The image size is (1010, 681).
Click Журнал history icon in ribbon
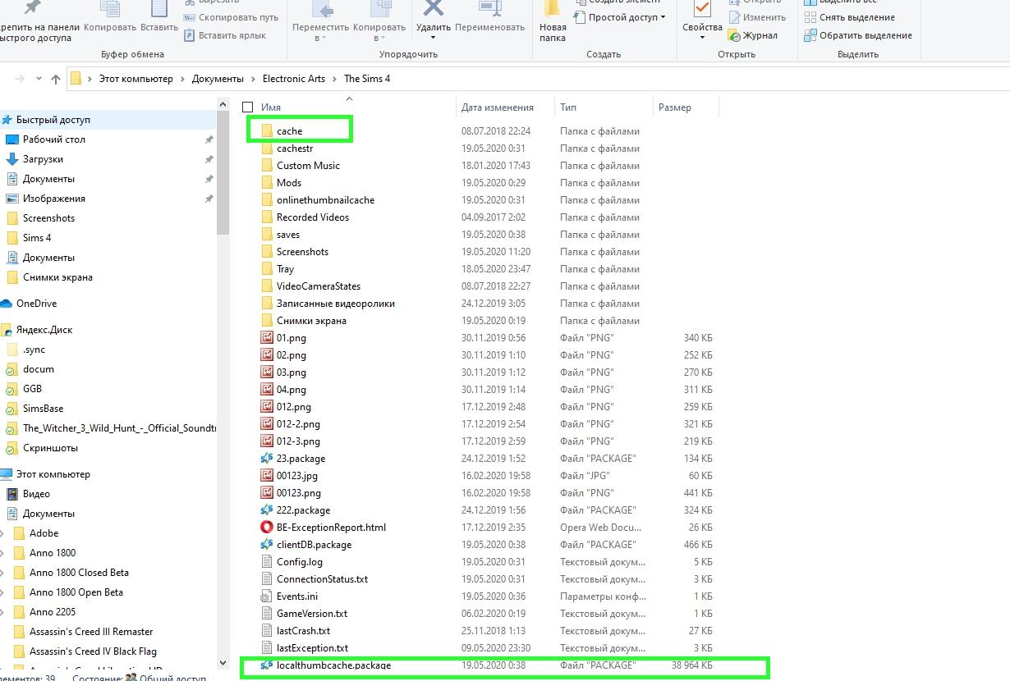click(759, 35)
